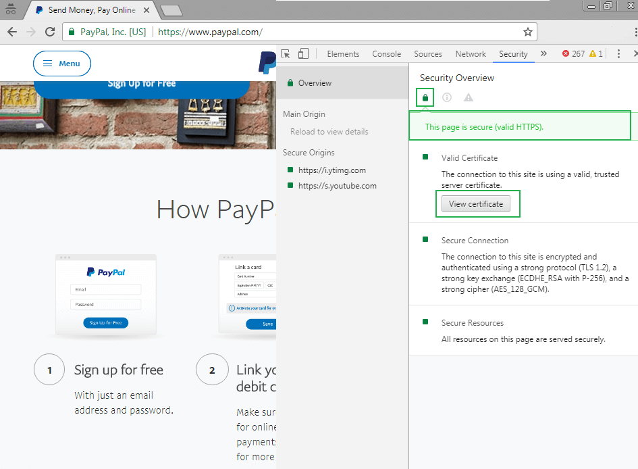Click the step 1 circle number
This screenshot has height=469, width=638.
pos(49,370)
